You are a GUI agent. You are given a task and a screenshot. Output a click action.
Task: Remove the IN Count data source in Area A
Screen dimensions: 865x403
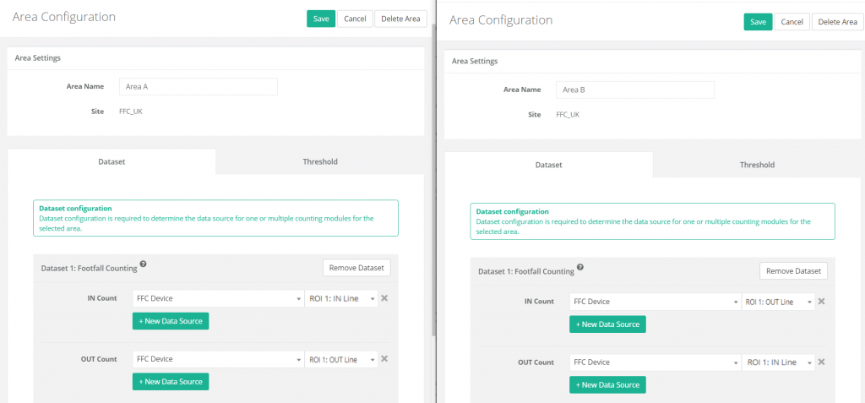click(384, 298)
